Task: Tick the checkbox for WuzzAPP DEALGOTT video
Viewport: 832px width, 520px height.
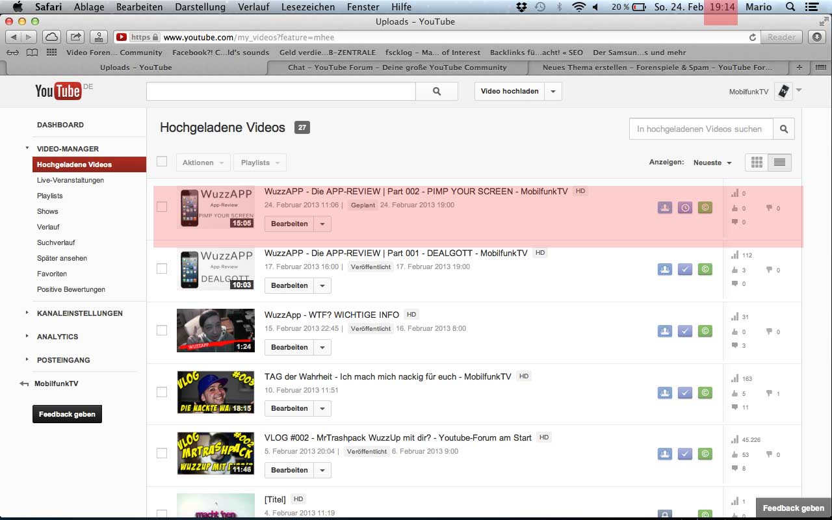Action: click(x=162, y=268)
